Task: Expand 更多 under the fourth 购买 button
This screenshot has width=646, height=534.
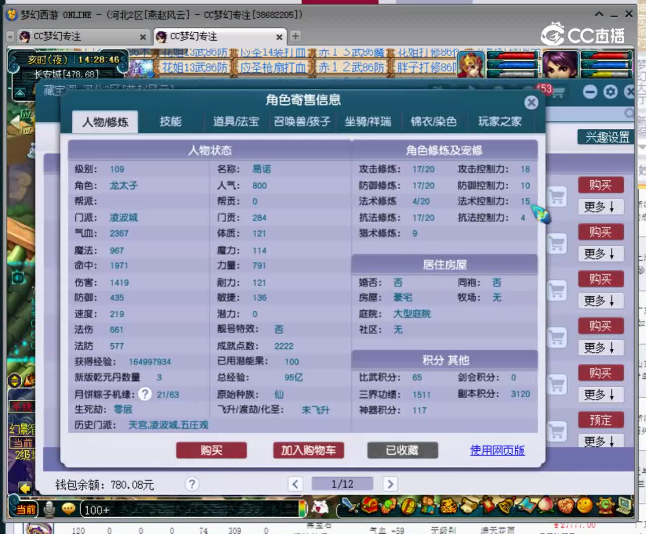Action: (x=600, y=347)
